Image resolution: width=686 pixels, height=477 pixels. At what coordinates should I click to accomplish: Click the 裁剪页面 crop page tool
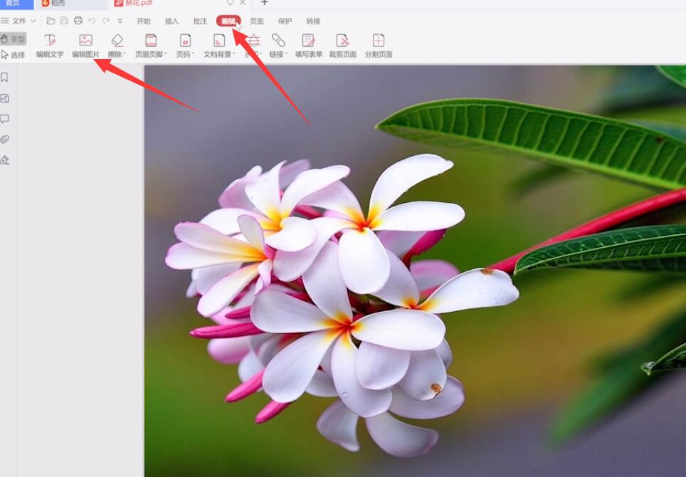(342, 46)
